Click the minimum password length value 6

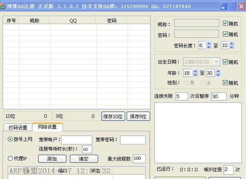coord(202,45)
